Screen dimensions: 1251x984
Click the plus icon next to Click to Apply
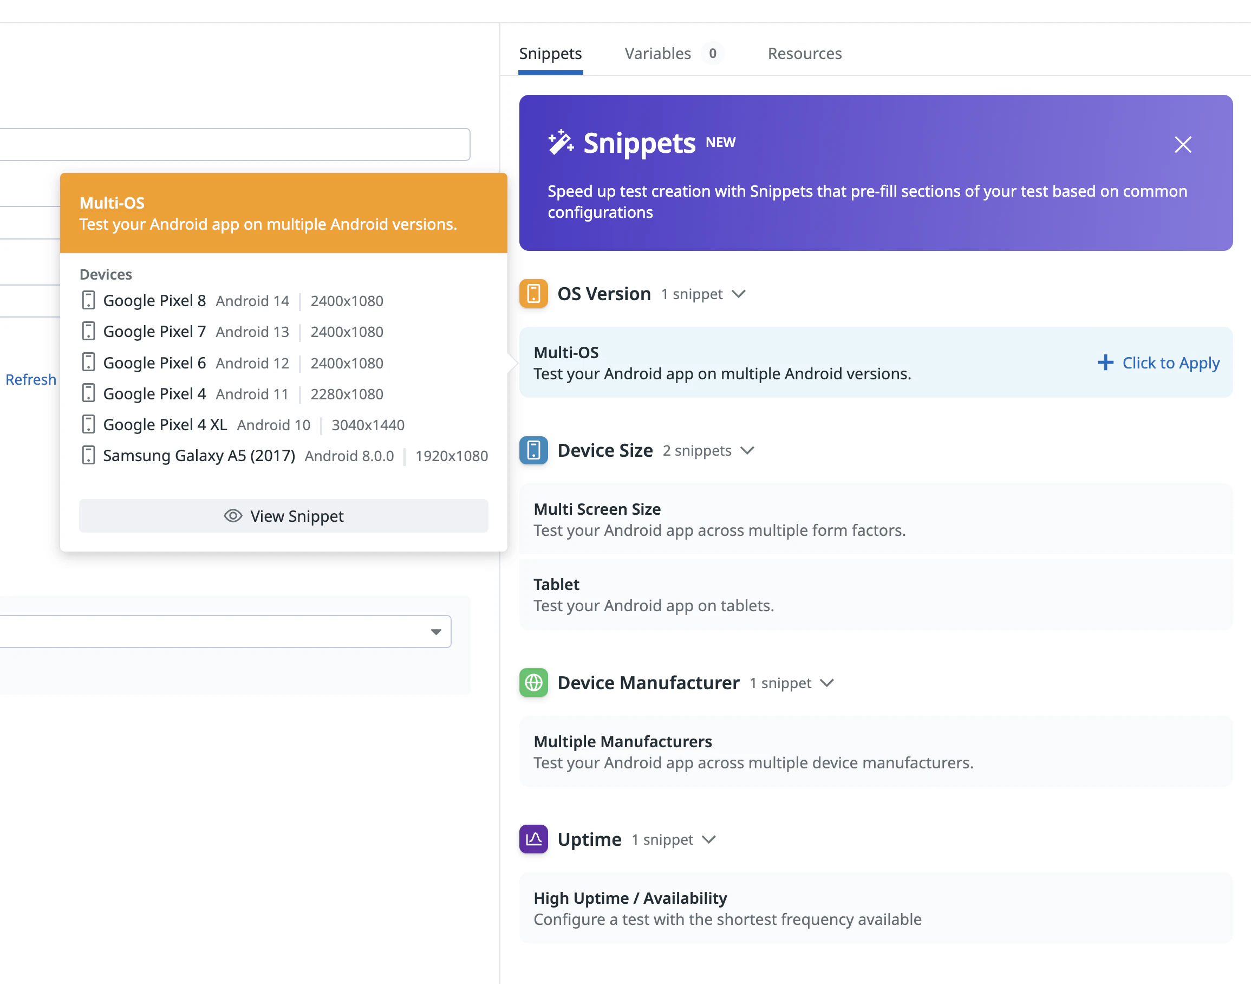(1105, 362)
